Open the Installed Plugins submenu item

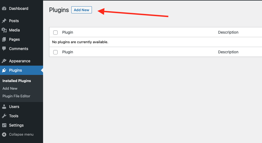coord(17,81)
